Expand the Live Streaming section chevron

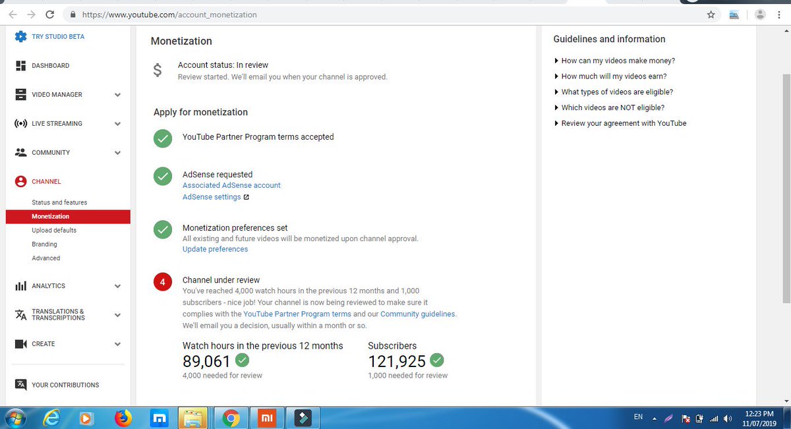pos(117,124)
